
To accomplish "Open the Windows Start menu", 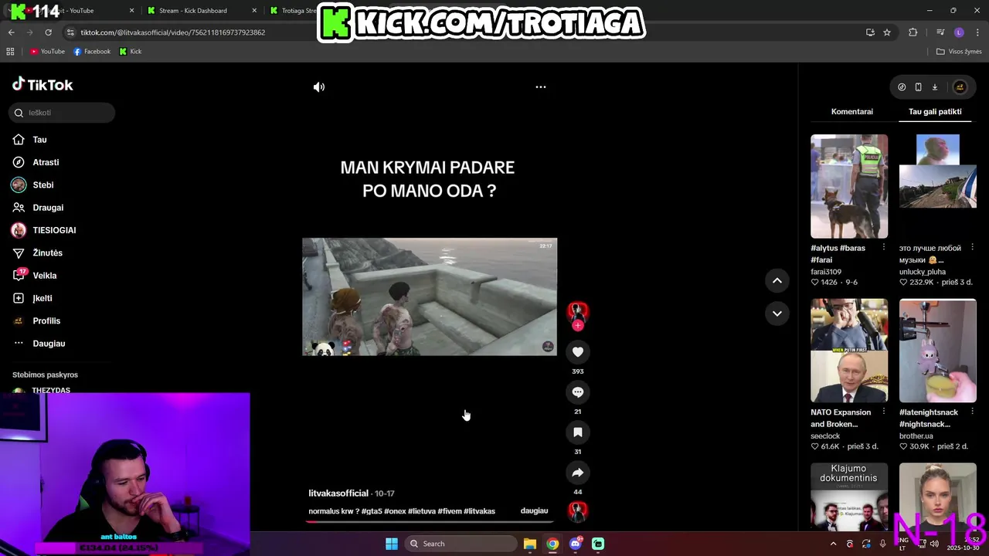I will coord(392,544).
